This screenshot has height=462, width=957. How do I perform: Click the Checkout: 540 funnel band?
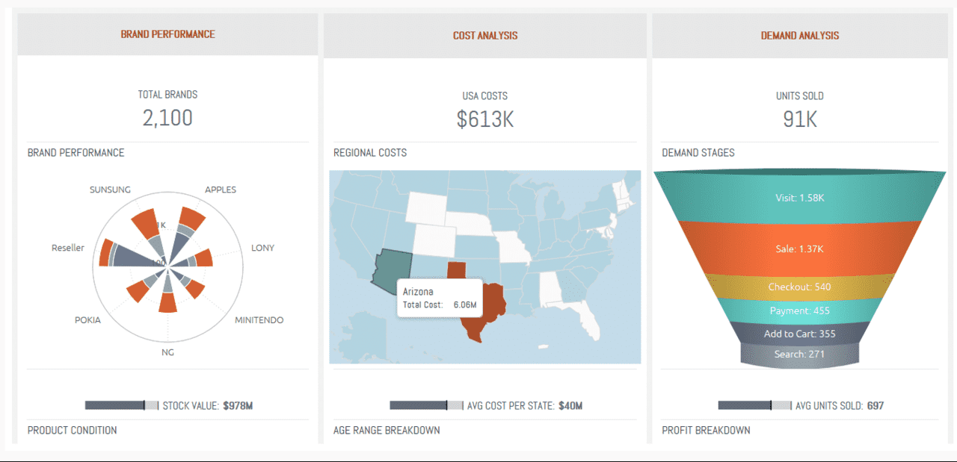(800, 287)
